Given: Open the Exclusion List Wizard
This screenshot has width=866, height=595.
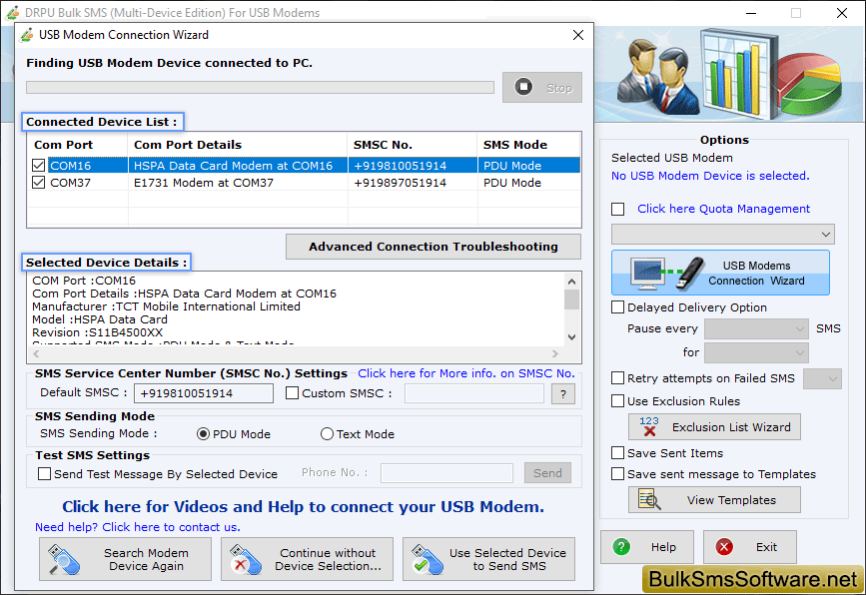Looking at the screenshot, I should click(714, 427).
